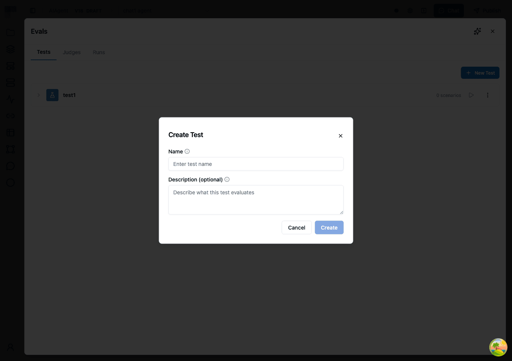The width and height of the screenshot is (512, 361).
Task: Click the Enter test name field
Action: (256, 164)
